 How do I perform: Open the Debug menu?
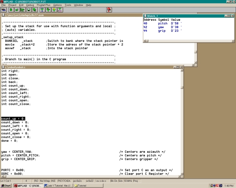click(30, 5)
